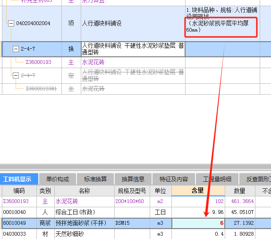Click the 编码 column header
Viewport: 271px width, 239px height.
coord(19,191)
